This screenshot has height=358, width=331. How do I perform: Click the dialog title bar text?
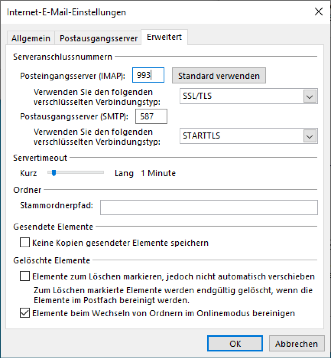tap(66, 12)
